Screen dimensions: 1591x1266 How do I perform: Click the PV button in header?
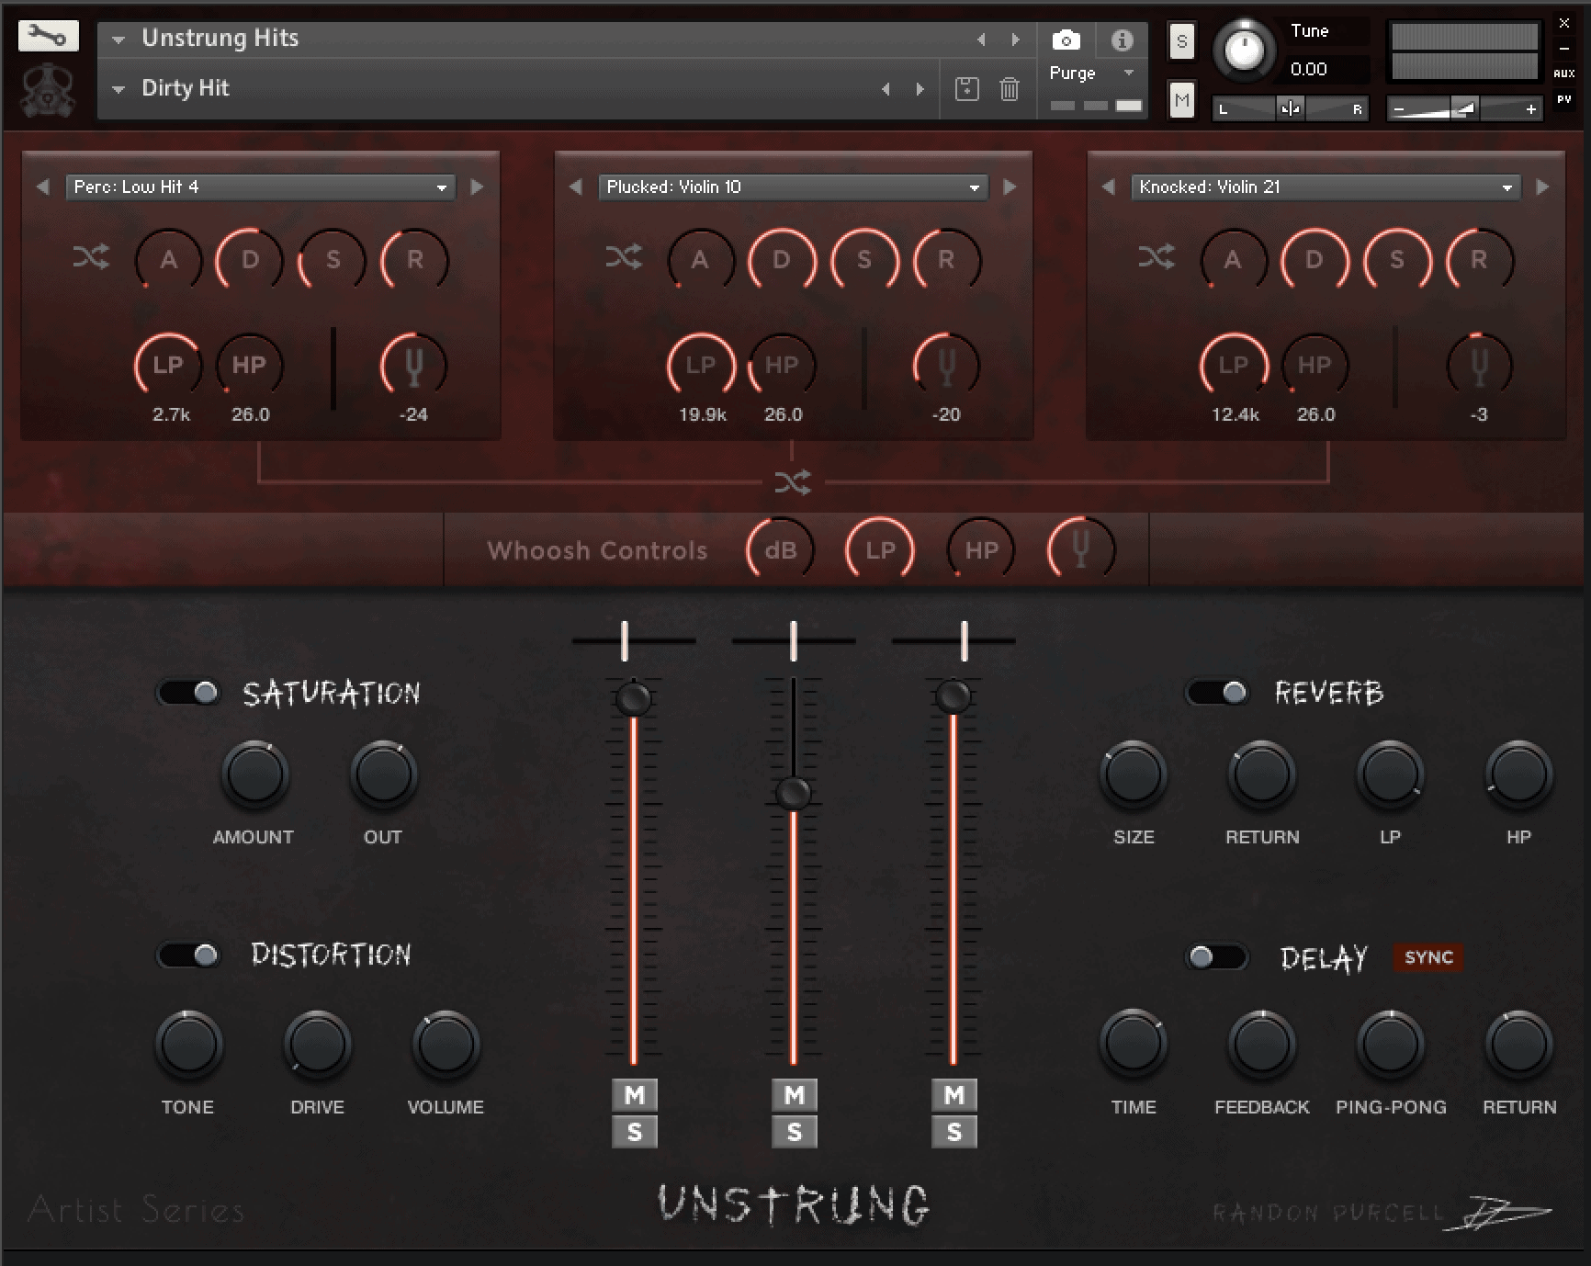point(1563,98)
